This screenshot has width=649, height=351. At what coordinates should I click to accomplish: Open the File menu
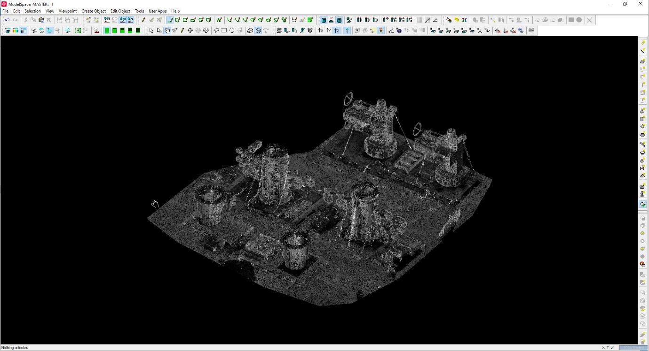(x=6, y=11)
